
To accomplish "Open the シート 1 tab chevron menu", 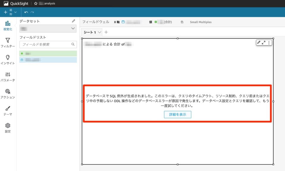I will (x=99, y=33).
